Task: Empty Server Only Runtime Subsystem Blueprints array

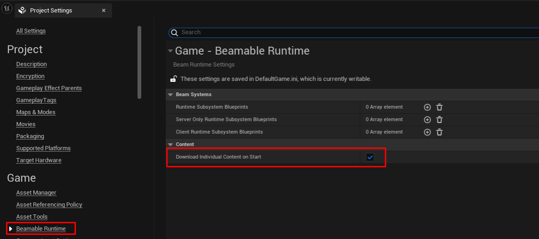Action: pos(440,120)
